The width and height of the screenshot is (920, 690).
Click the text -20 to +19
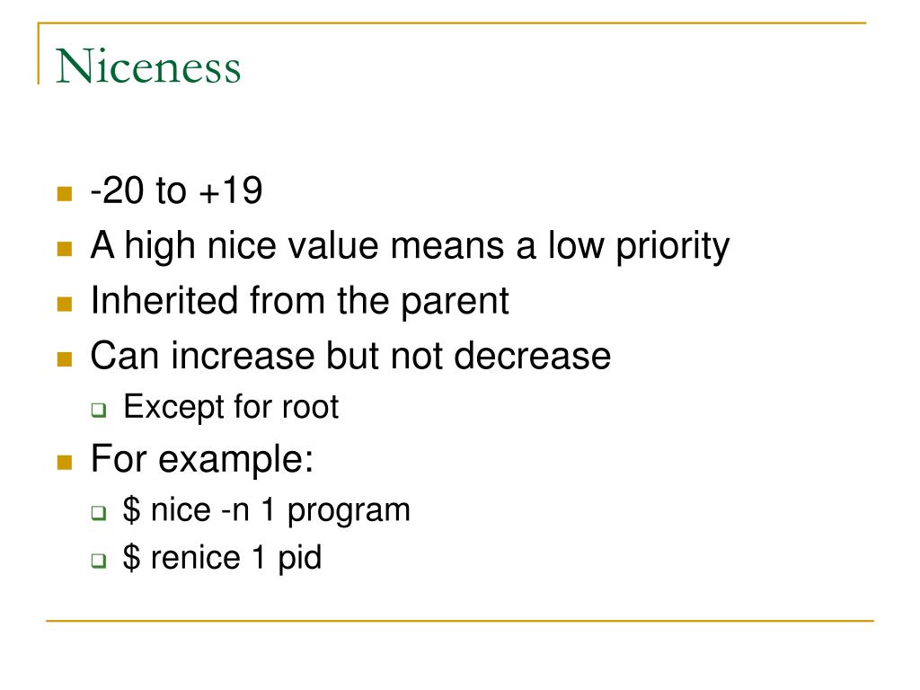(x=177, y=190)
